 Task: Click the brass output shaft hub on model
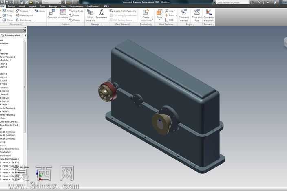161,123
